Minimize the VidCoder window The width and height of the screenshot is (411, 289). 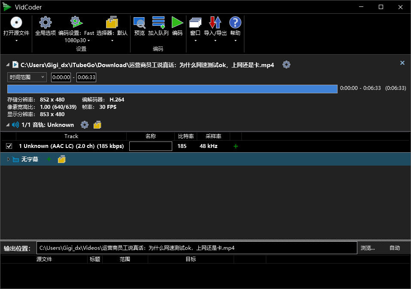(x=361, y=7)
